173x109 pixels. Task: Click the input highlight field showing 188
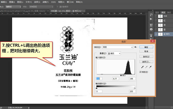(x=132, y=79)
